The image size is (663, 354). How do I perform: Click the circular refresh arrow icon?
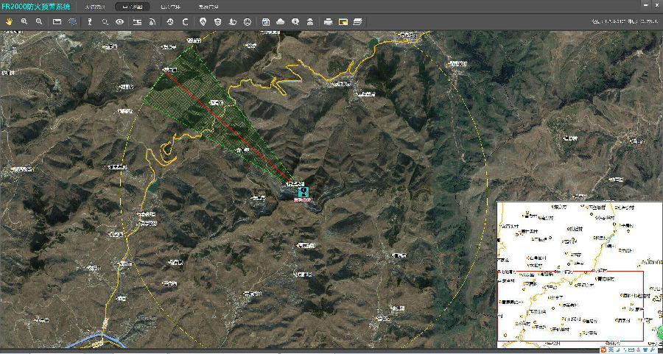(185, 22)
